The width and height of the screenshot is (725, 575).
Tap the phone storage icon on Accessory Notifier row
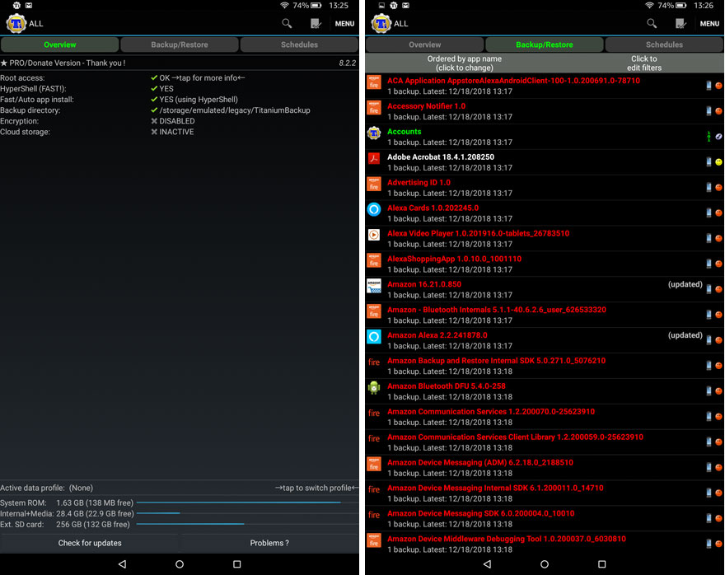pyautogui.click(x=709, y=110)
